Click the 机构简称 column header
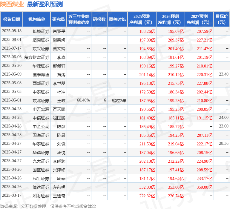This screenshot has width=230, height=209. [37, 19]
